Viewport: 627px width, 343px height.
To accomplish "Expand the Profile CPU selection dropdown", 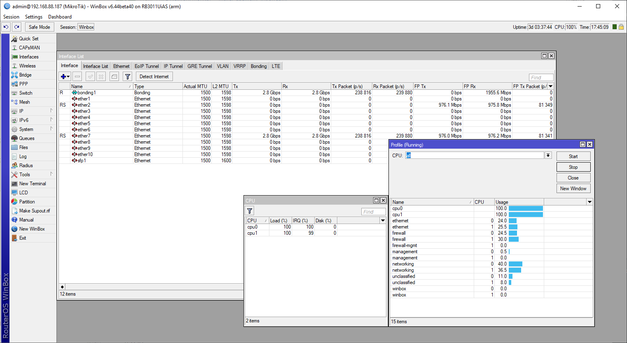I will click(548, 155).
